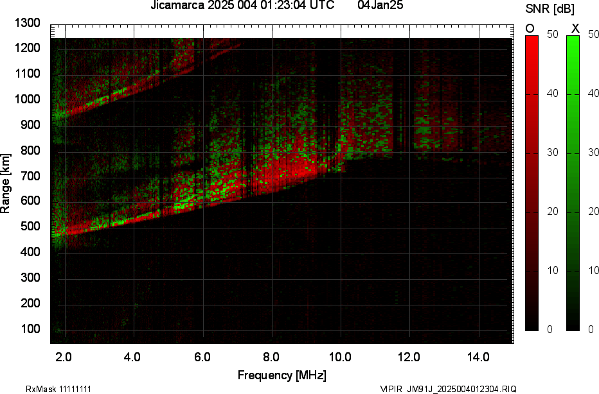Click the '10.0' frequency tick label
This screenshot has height=394, width=599.
(x=341, y=357)
